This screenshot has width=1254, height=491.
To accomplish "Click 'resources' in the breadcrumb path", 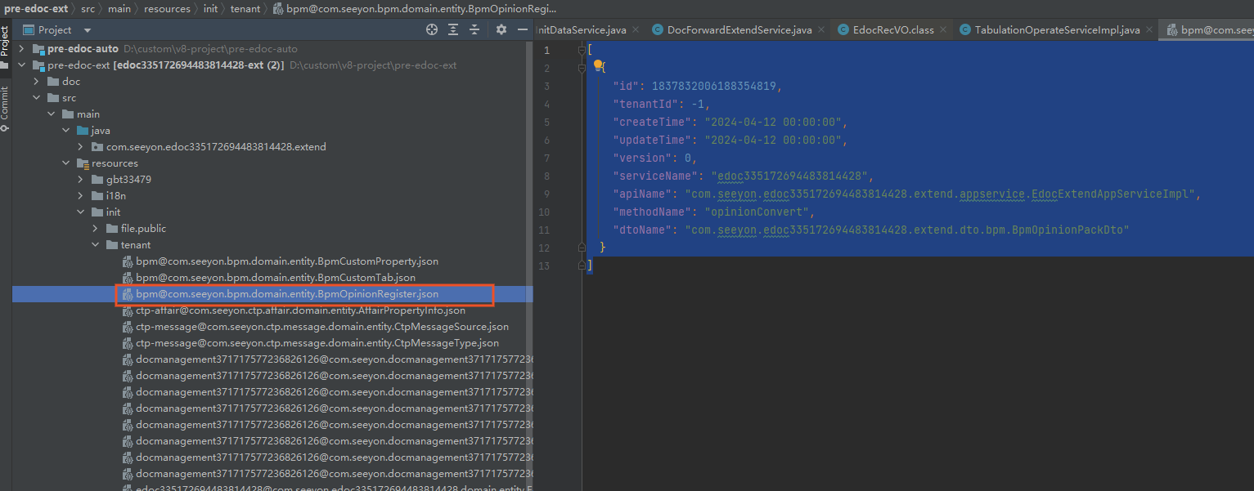I will 167,9.
